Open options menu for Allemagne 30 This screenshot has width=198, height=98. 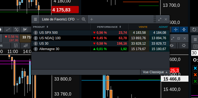tap(36, 49)
